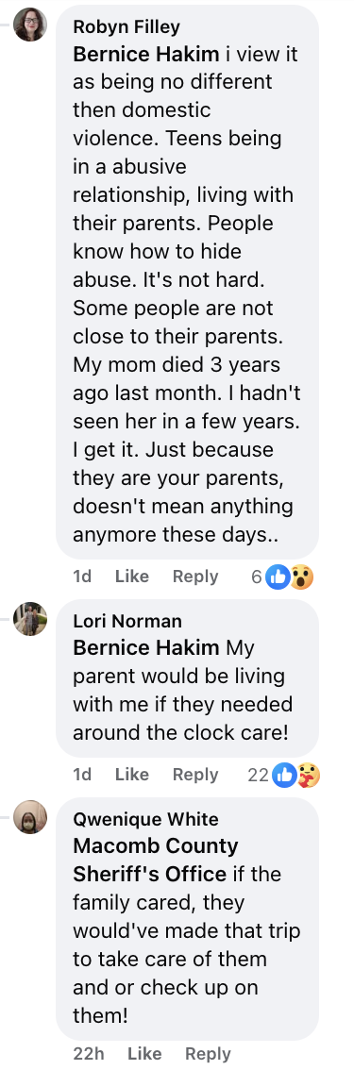Image resolution: width=354 pixels, height=1070 pixels.
Task: Click the care emoji reaction on Lori's comment
Action: point(308,775)
